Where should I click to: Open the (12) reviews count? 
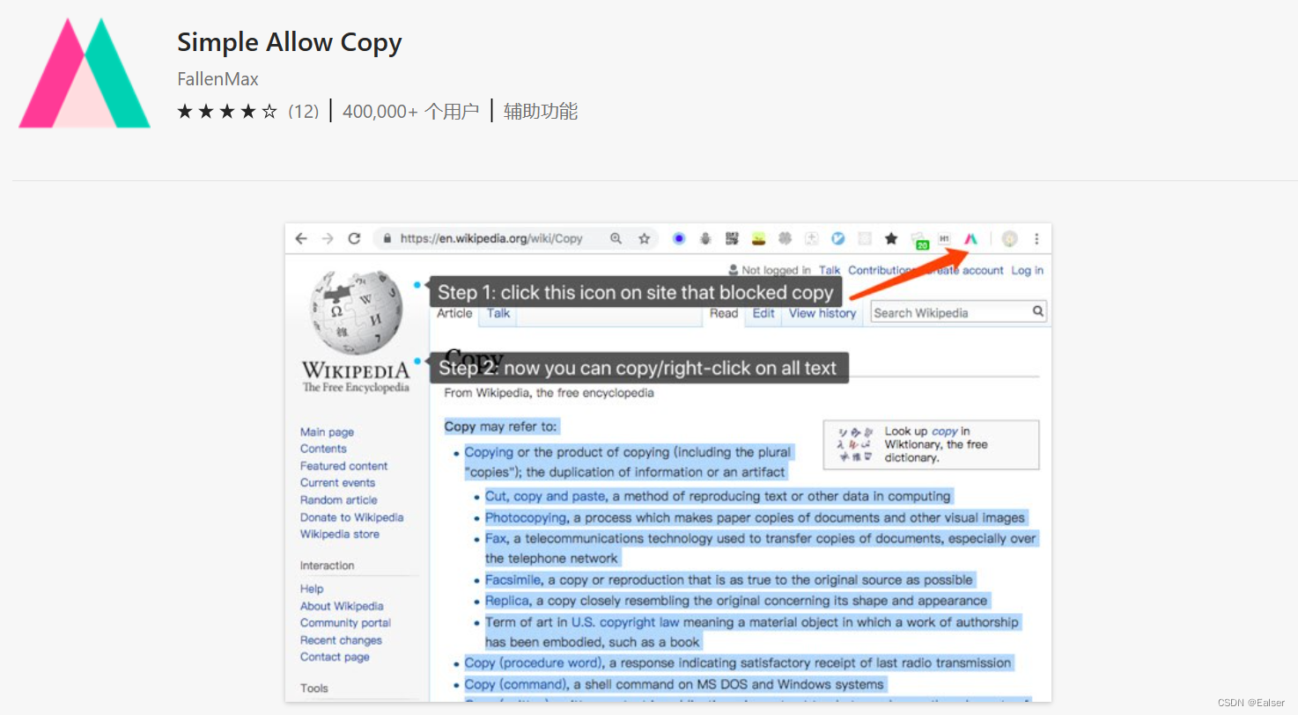[304, 112]
